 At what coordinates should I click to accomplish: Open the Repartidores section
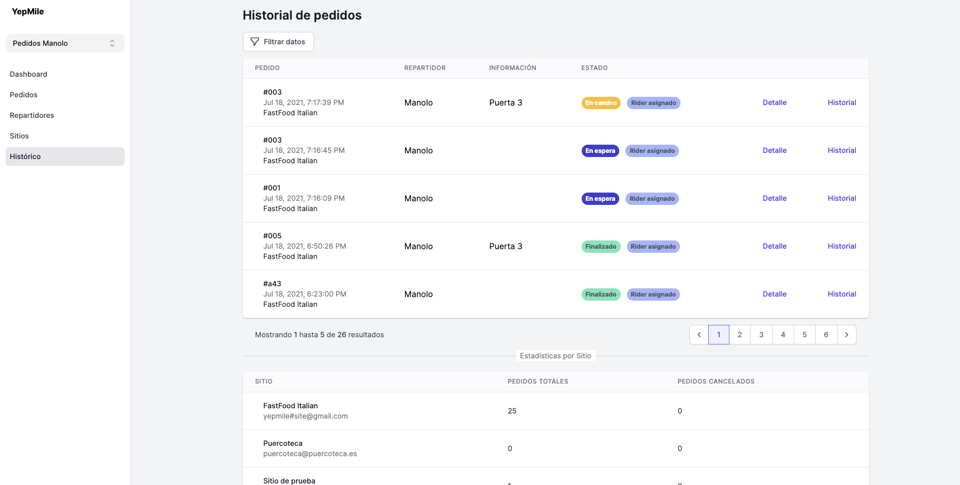pyautogui.click(x=32, y=115)
